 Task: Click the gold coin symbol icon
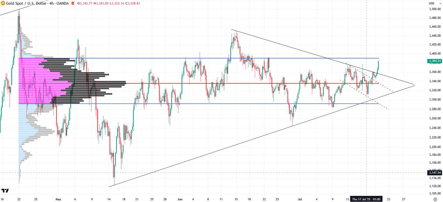[3, 3]
